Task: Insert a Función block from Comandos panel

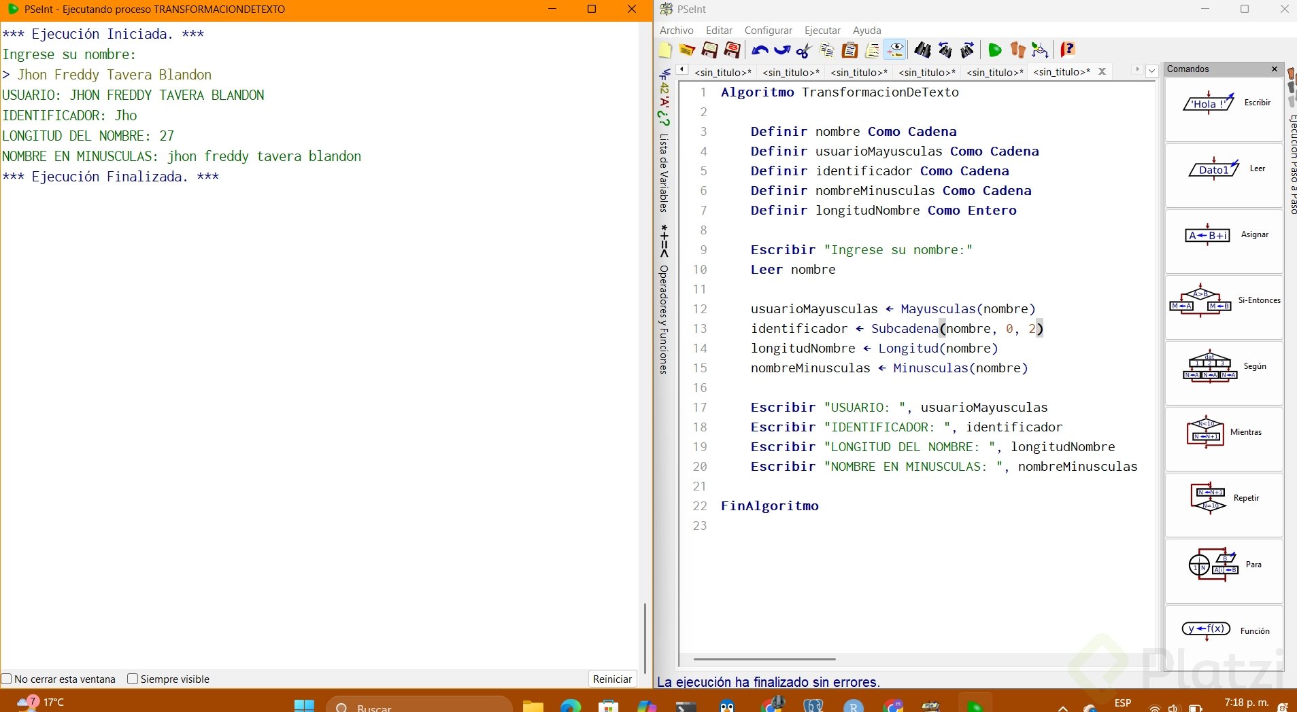Action: point(1224,637)
